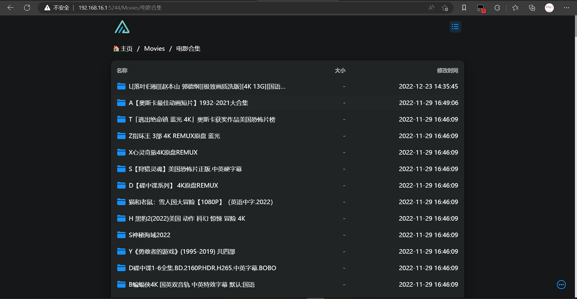Sort files by 大小 column header
577x299 pixels.
(340, 71)
